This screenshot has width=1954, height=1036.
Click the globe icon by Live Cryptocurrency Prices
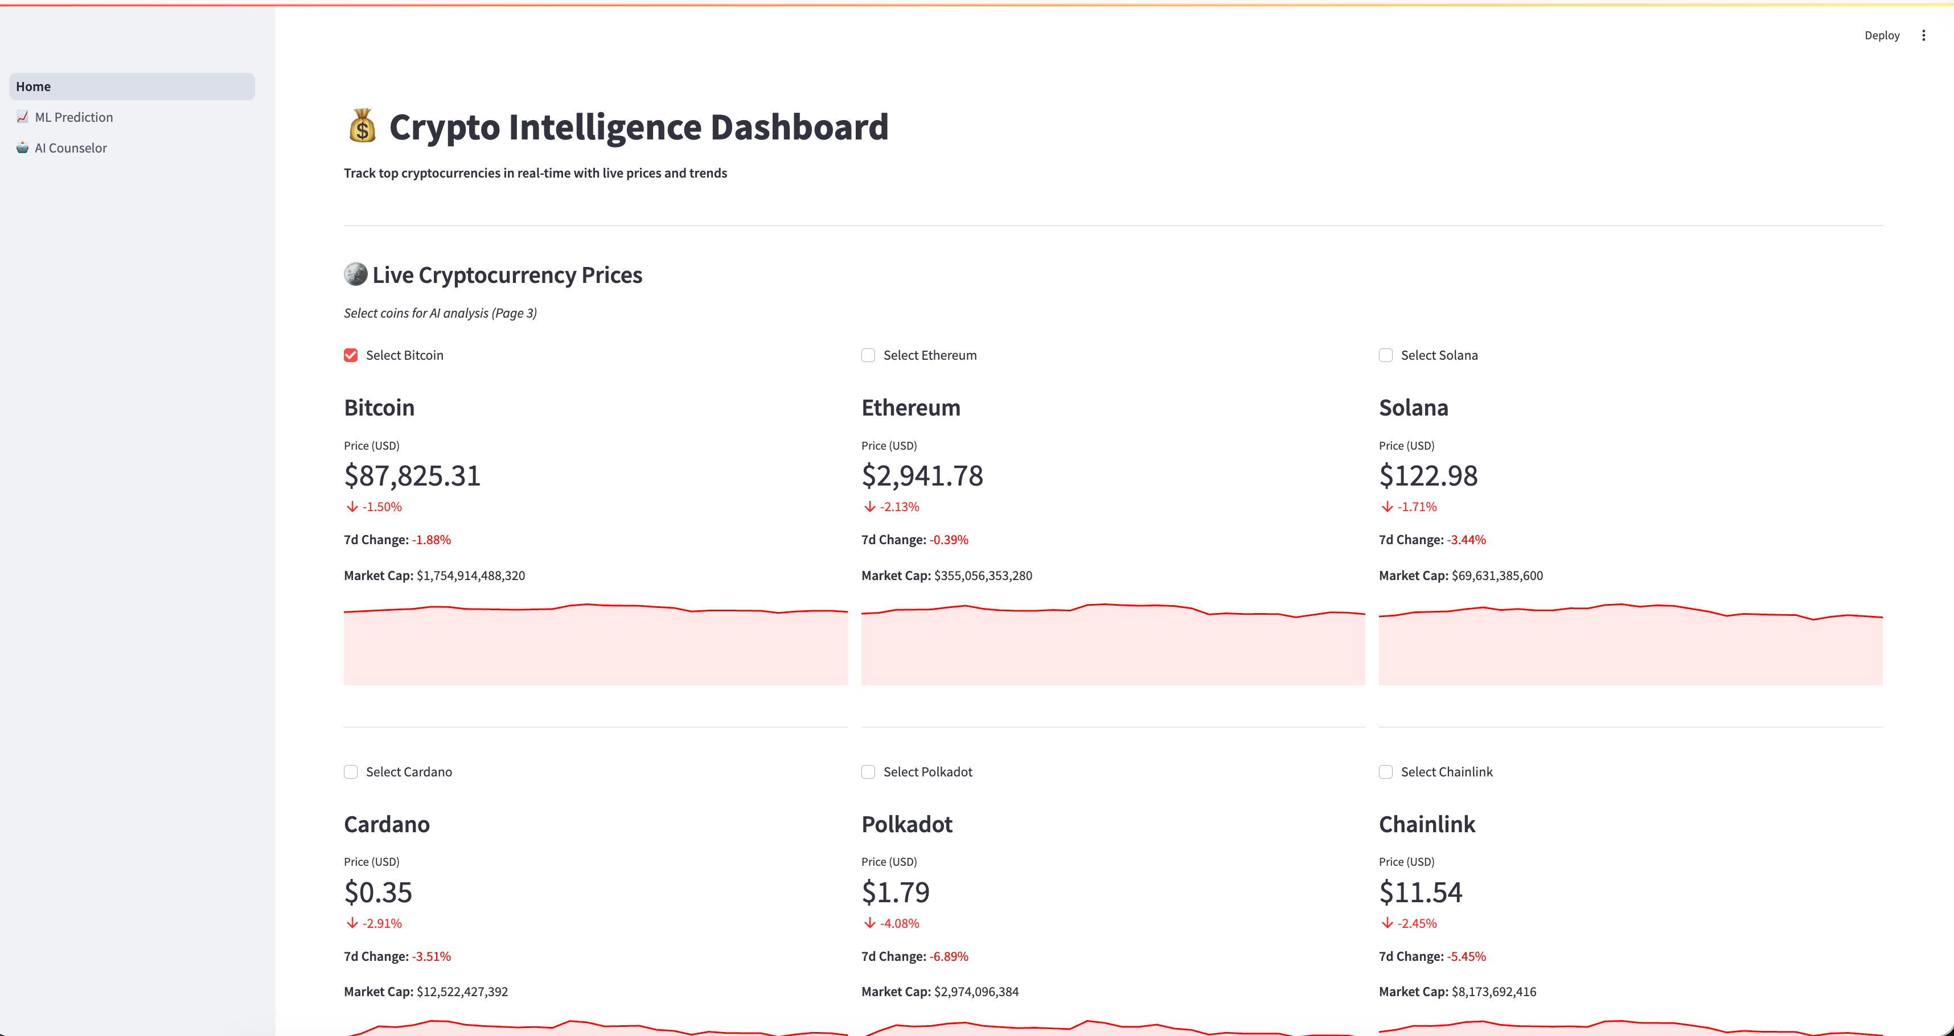click(x=355, y=274)
